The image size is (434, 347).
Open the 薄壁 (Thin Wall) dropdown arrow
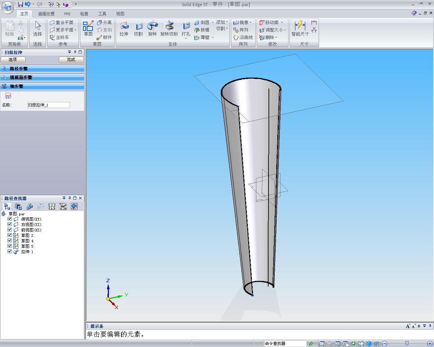tap(213, 37)
